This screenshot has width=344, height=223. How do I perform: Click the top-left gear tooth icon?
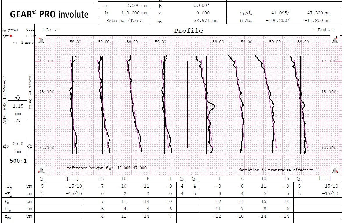point(41,40)
